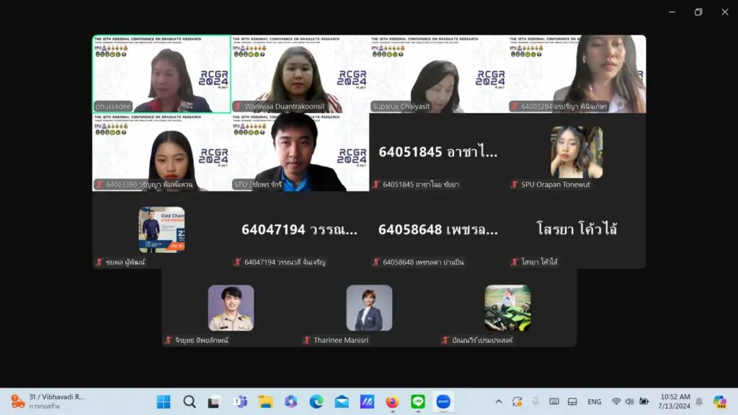738x415 pixels.
Task: Select Supalux Chaiyasit's video tile
Action: [x=438, y=74]
